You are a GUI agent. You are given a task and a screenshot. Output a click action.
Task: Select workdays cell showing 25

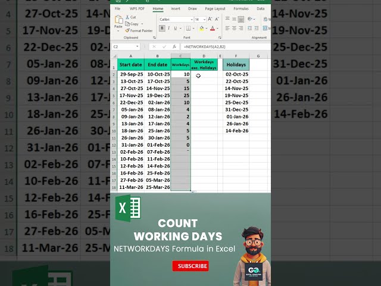[180, 95]
